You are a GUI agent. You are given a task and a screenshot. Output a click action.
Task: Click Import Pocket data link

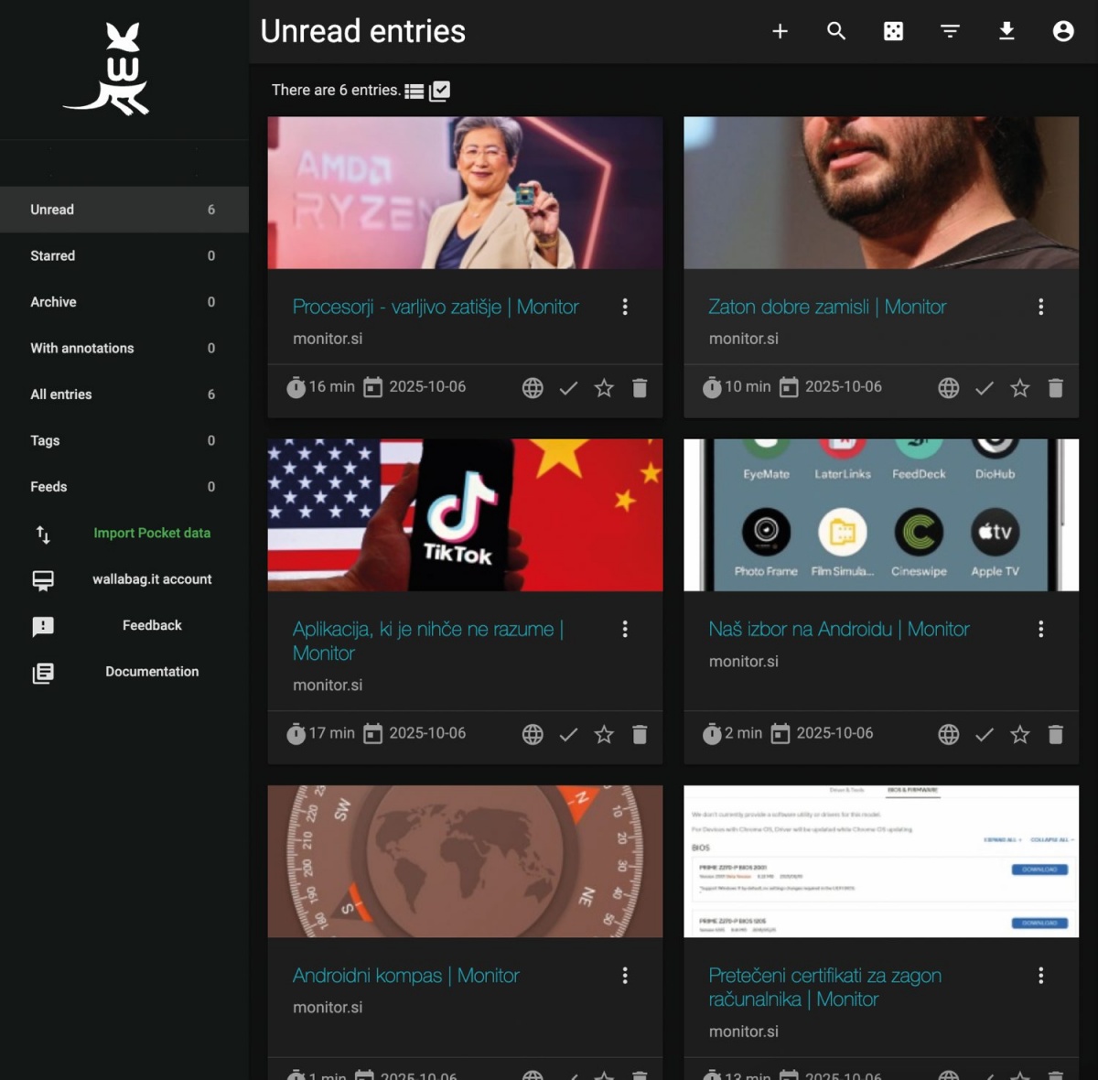tap(152, 533)
